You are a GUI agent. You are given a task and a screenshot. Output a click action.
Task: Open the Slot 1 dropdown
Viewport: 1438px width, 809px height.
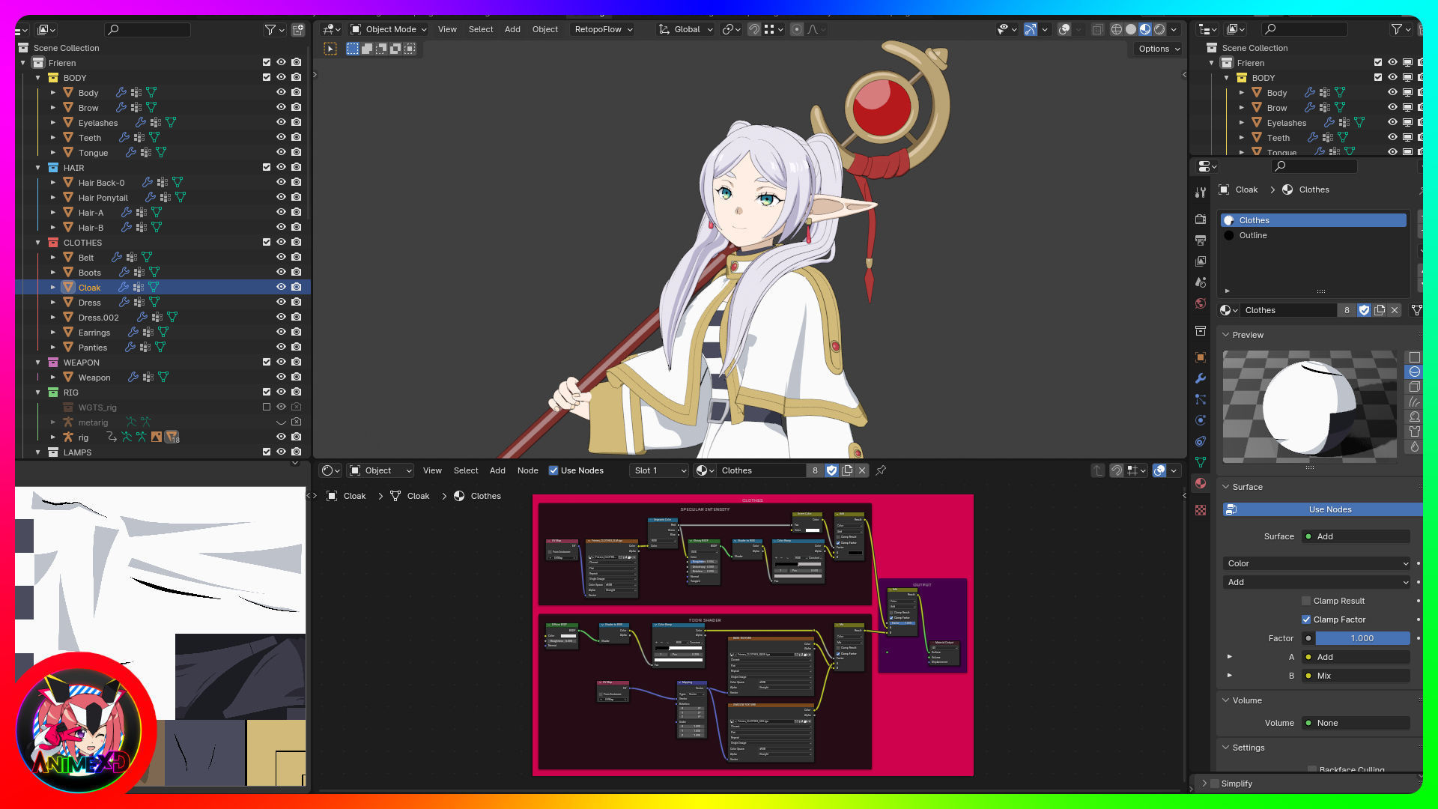pyautogui.click(x=659, y=470)
